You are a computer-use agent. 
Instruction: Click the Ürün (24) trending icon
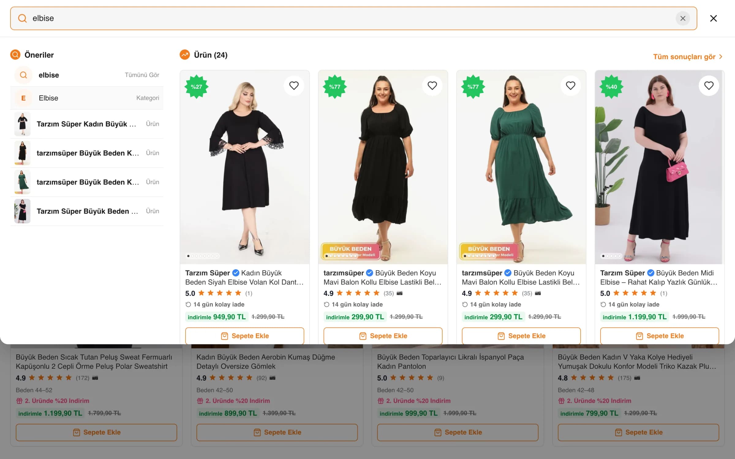point(185,55)
